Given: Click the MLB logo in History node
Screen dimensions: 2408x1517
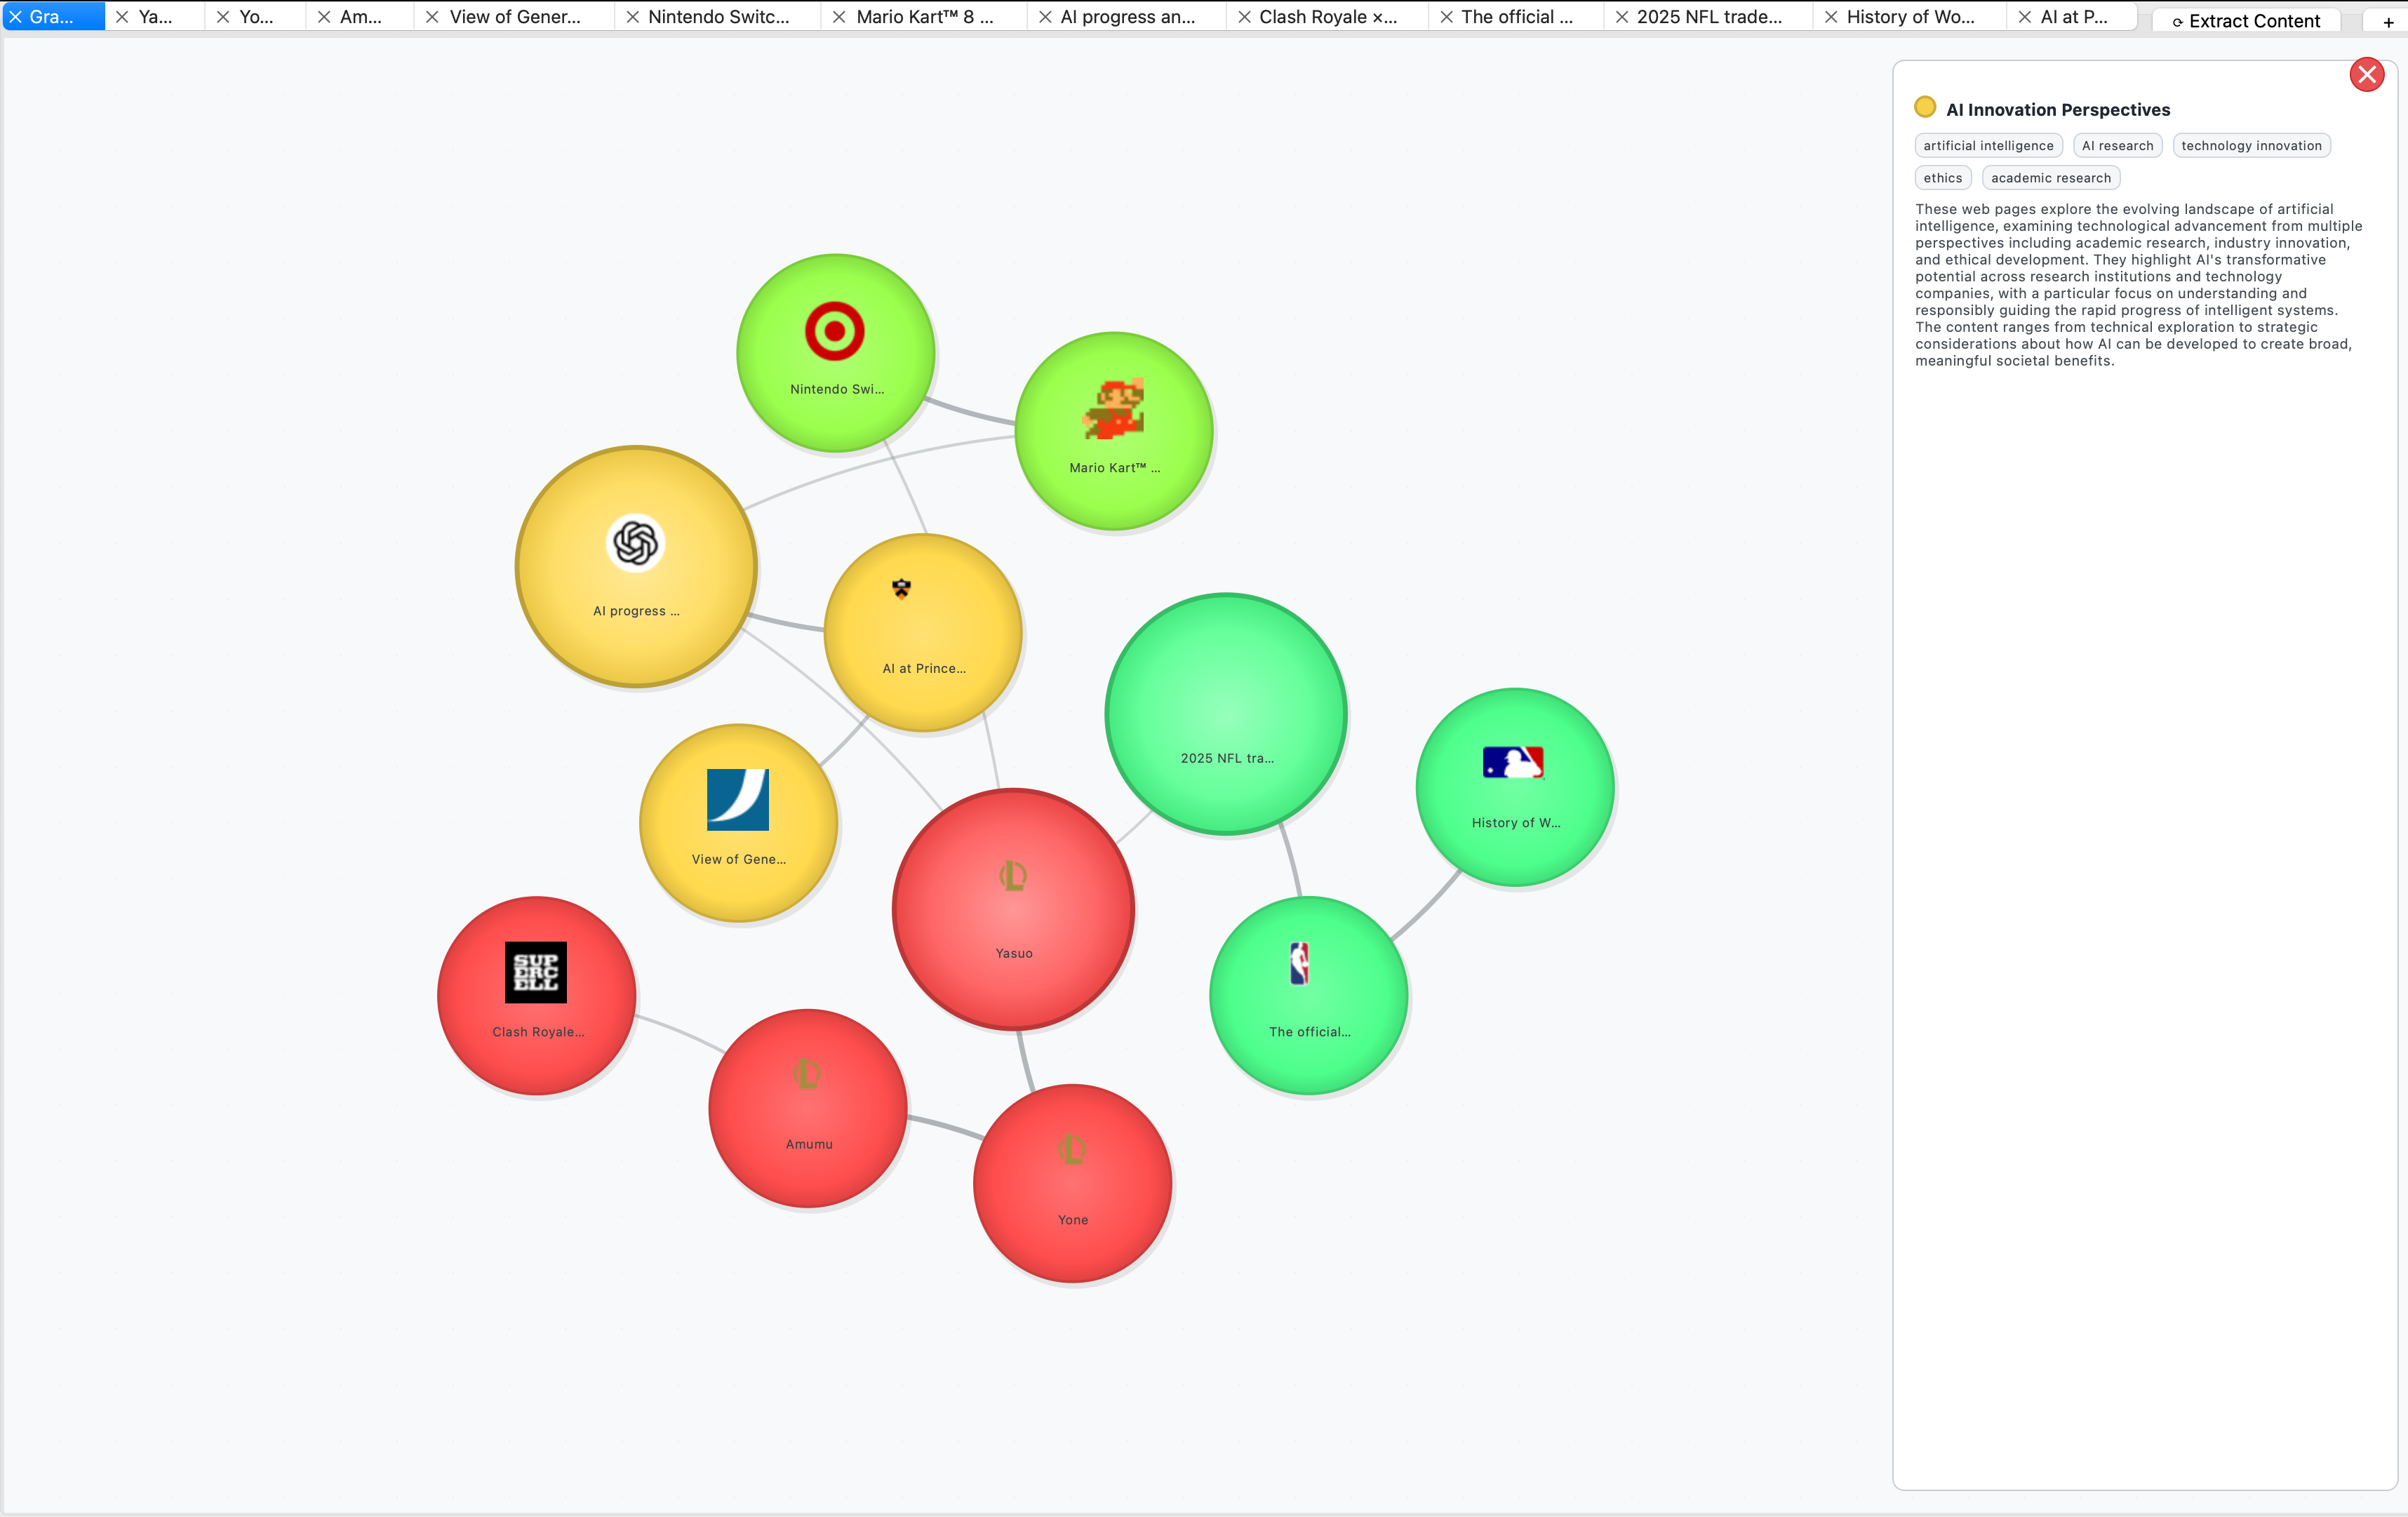Looking at the screenshot, I should pos(1512,762).
